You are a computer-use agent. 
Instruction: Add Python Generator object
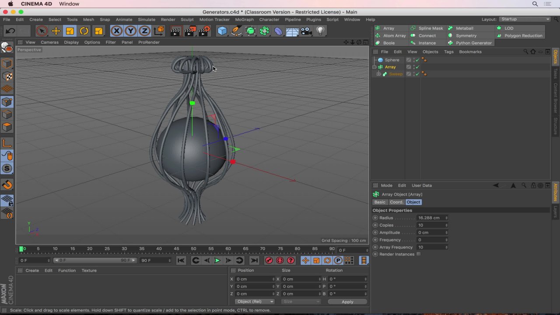(x=470, y=43)
